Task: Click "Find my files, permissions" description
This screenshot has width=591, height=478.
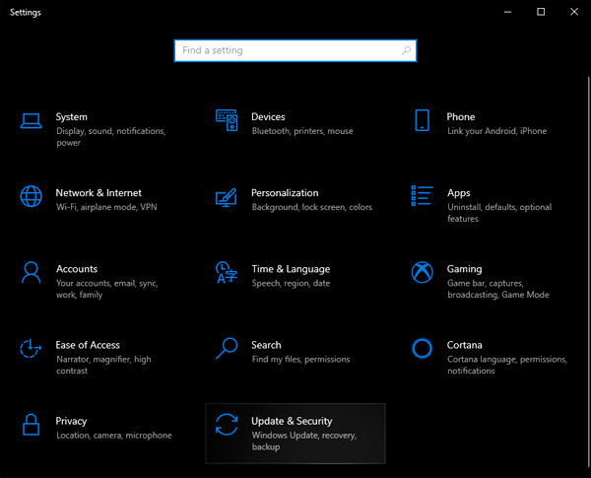Action: (300, 359)
